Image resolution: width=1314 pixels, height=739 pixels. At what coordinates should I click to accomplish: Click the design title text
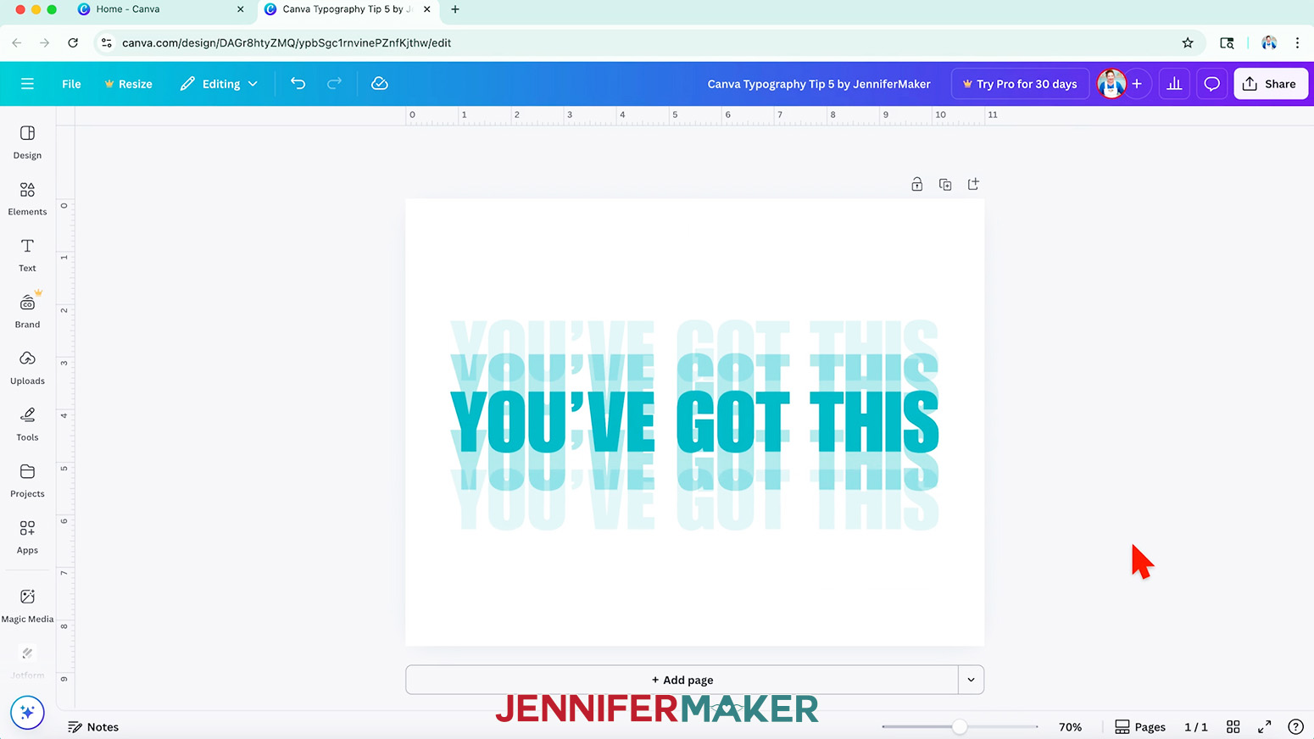[x=819, y=84]
